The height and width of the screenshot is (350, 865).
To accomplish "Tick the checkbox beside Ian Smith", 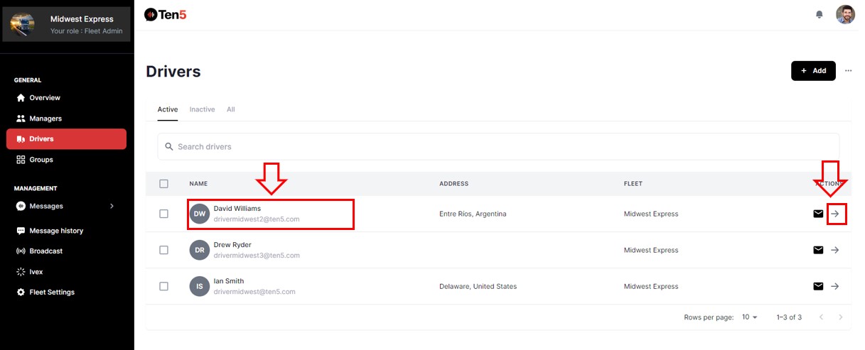I will (x=164, y=286).
